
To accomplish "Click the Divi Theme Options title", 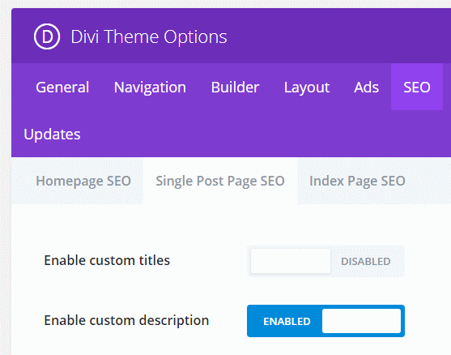I will point(149,36).
